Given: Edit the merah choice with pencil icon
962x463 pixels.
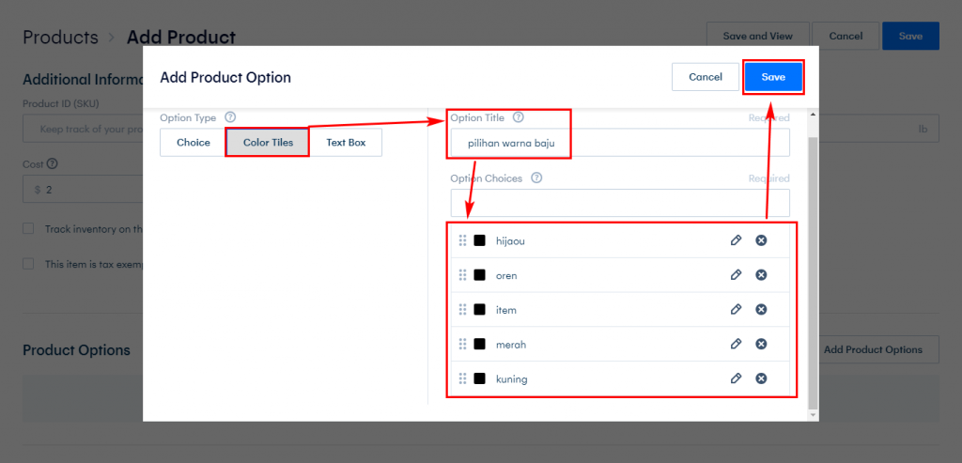Looking at the screenshot, I should [x=736, y=344].
